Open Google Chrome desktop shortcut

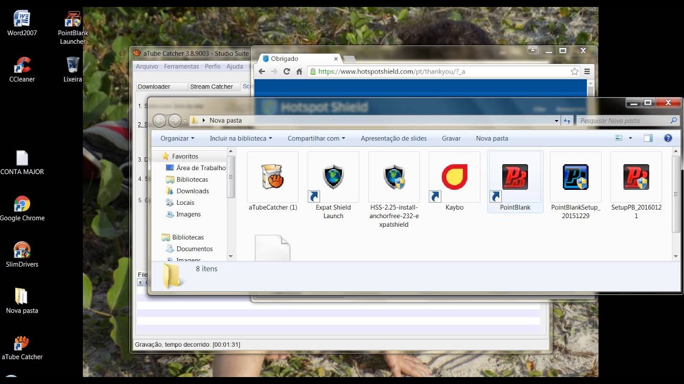click(x=22, y=209)
